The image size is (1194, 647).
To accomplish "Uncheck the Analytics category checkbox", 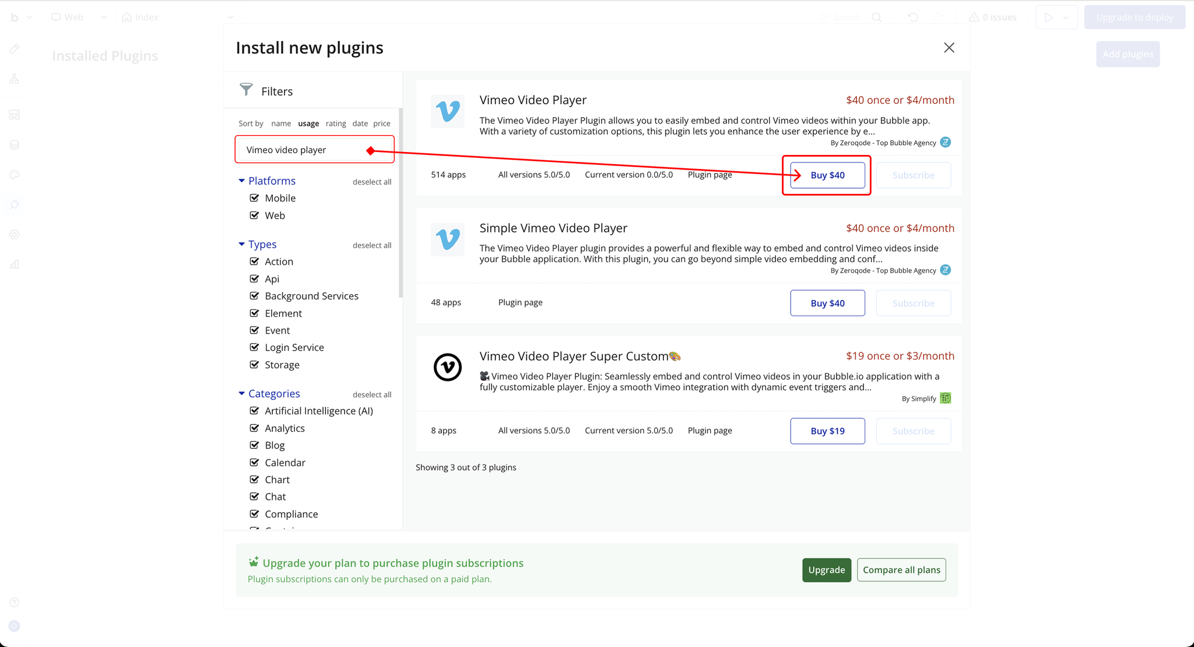I will [x=254, y=428].
